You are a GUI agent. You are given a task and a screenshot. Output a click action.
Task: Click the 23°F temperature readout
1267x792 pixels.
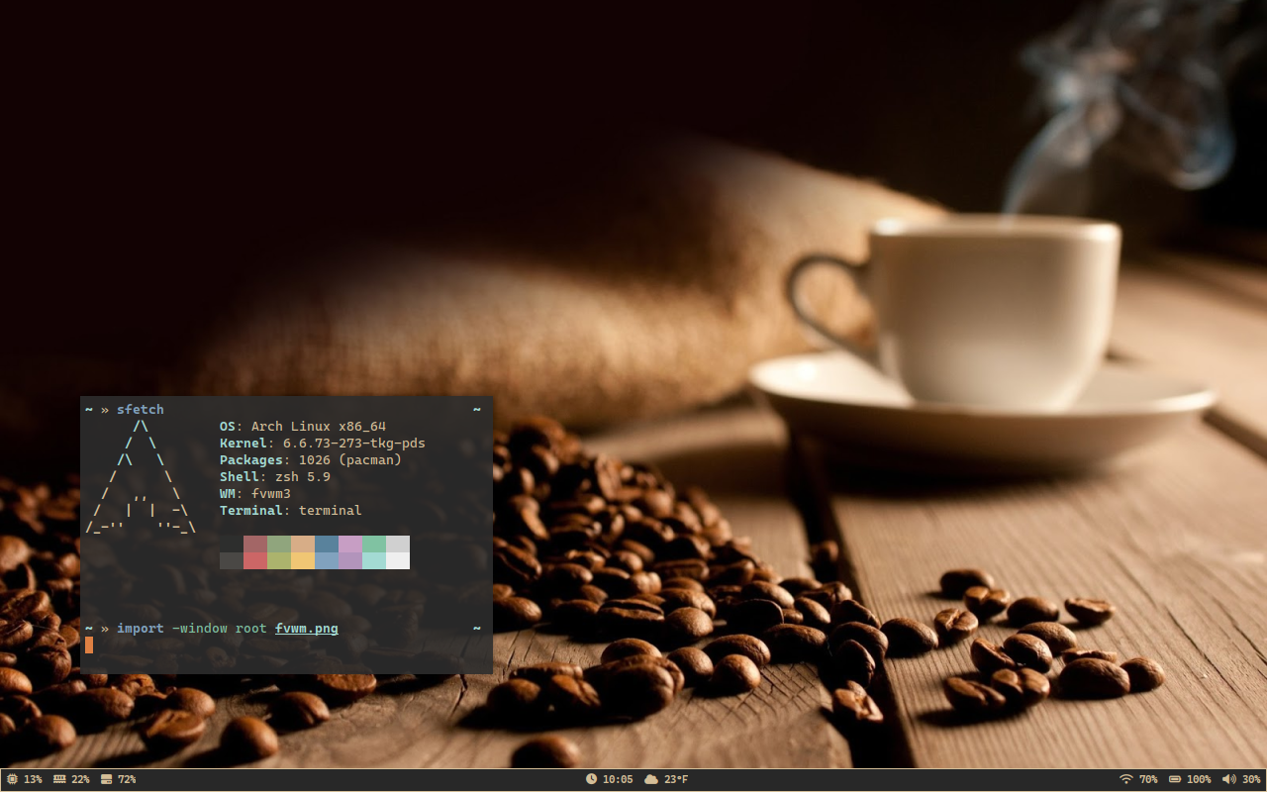(x=676, y=779)
